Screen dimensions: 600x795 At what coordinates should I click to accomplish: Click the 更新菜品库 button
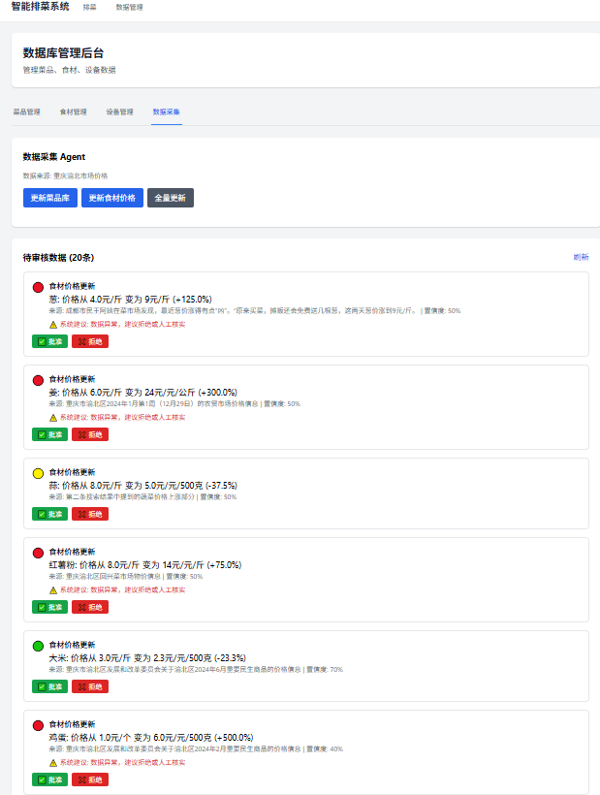[50, 198]
